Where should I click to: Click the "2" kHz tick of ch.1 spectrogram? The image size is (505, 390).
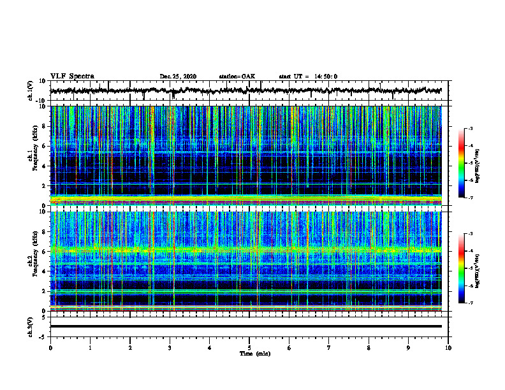45,186
